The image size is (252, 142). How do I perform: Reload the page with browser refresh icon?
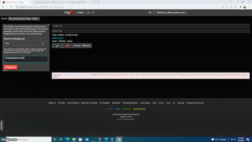point(11,7)
